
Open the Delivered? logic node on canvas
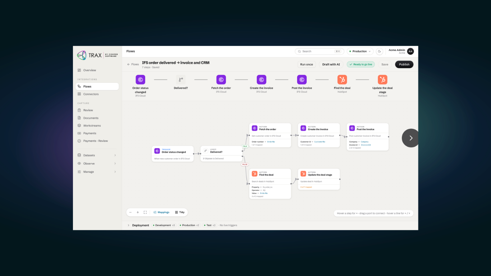221,154
